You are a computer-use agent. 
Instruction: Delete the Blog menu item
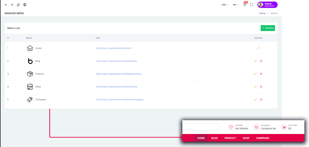(261, 61)
